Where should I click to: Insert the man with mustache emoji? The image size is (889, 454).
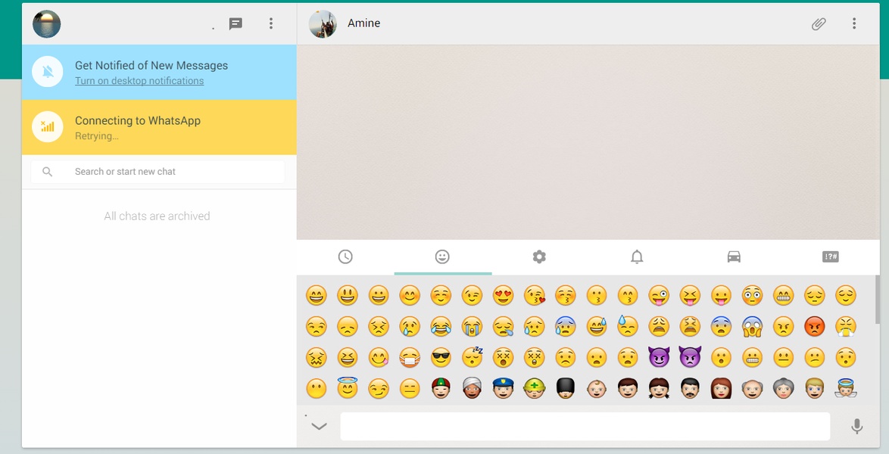click(690, 388)
